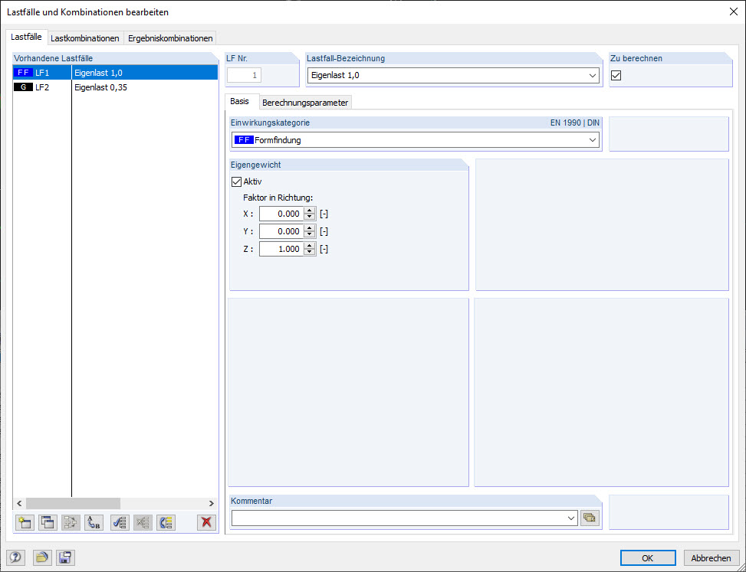Close the dialog with the title bar X
The image size is (746, 572).
coord(734,12)
